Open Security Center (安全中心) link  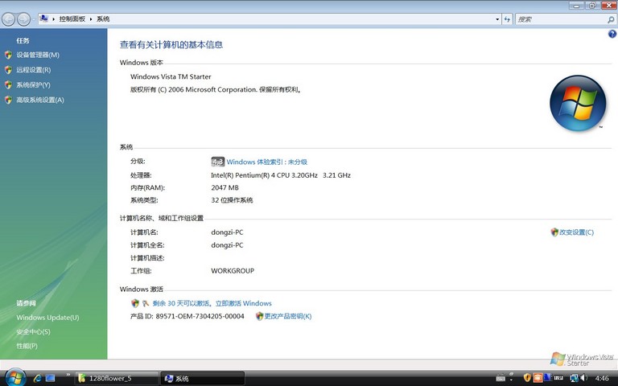tap(33, 331)
